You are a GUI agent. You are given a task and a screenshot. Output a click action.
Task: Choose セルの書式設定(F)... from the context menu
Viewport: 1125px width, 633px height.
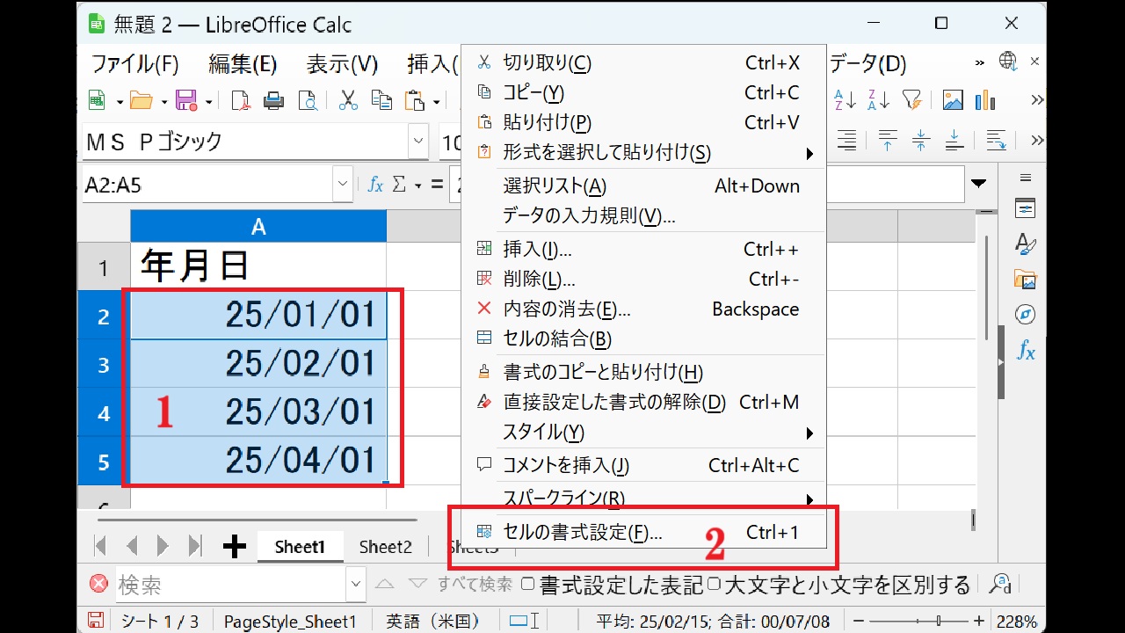643,532
